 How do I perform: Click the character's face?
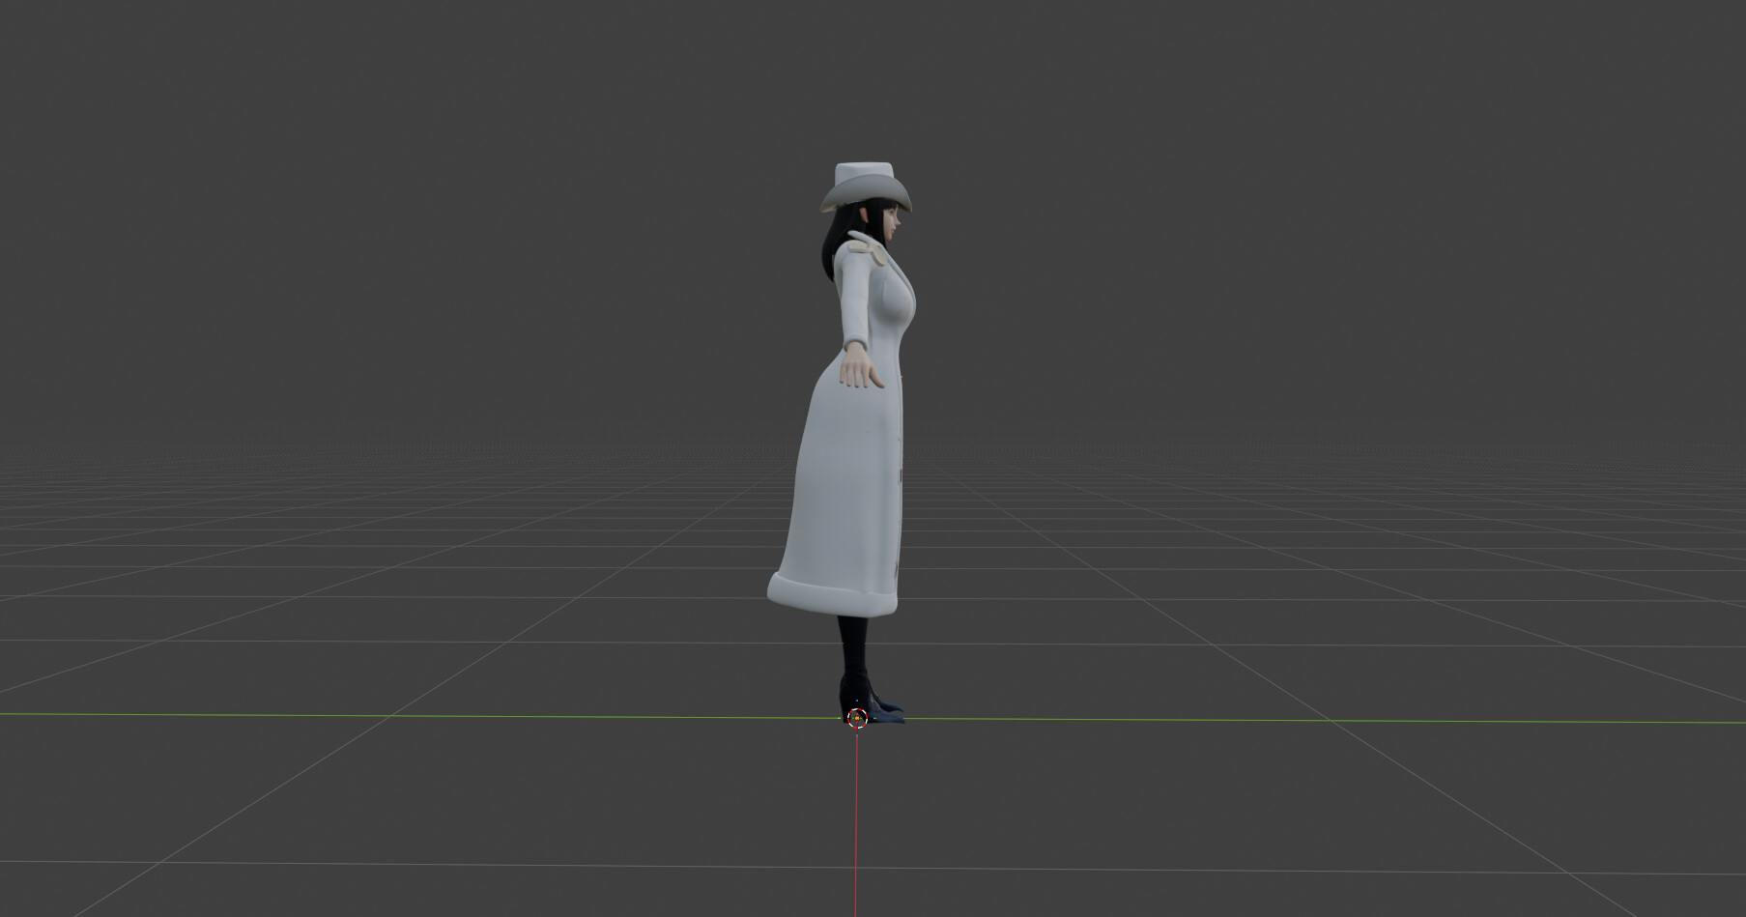point(889,225)
